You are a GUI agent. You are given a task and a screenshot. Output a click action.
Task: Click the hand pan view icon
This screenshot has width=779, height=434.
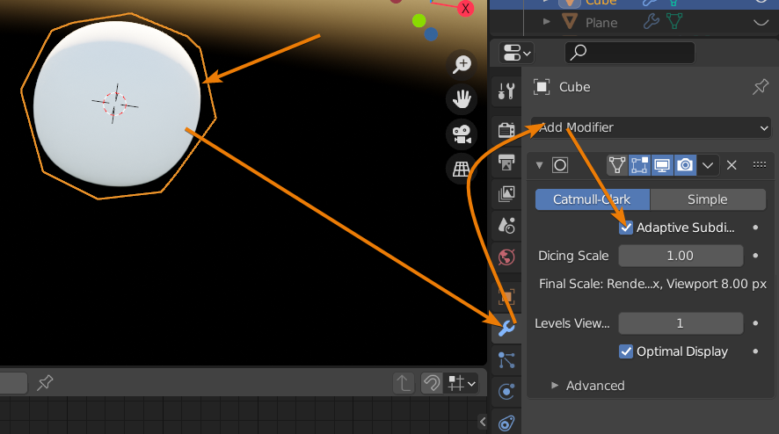(x=461, y=98)
